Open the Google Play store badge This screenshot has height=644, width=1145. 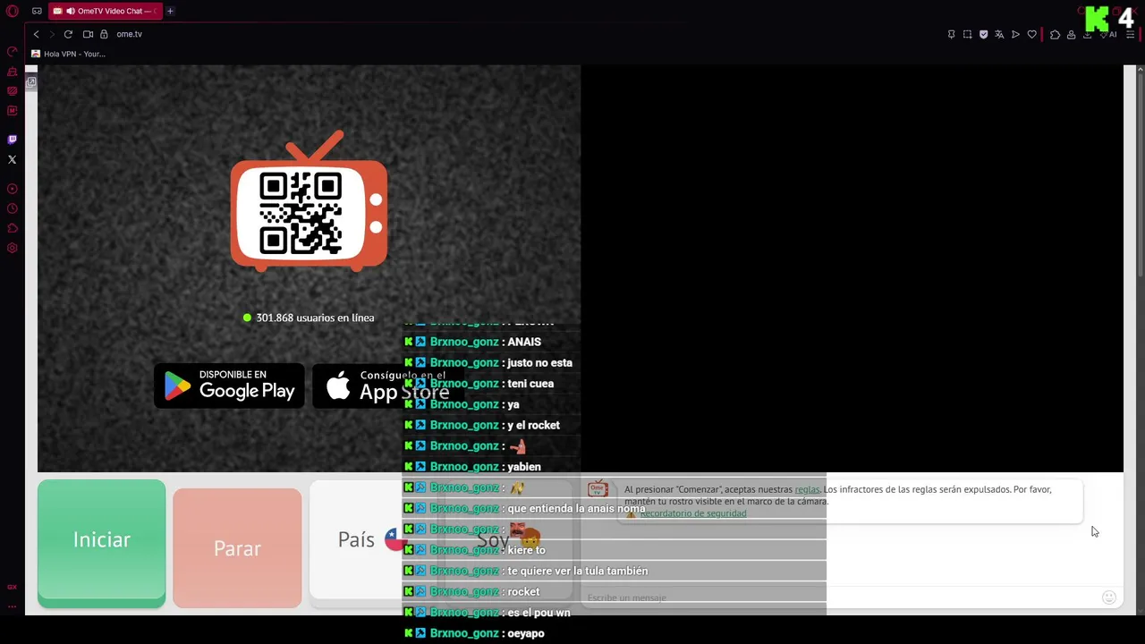pos(229,386)
